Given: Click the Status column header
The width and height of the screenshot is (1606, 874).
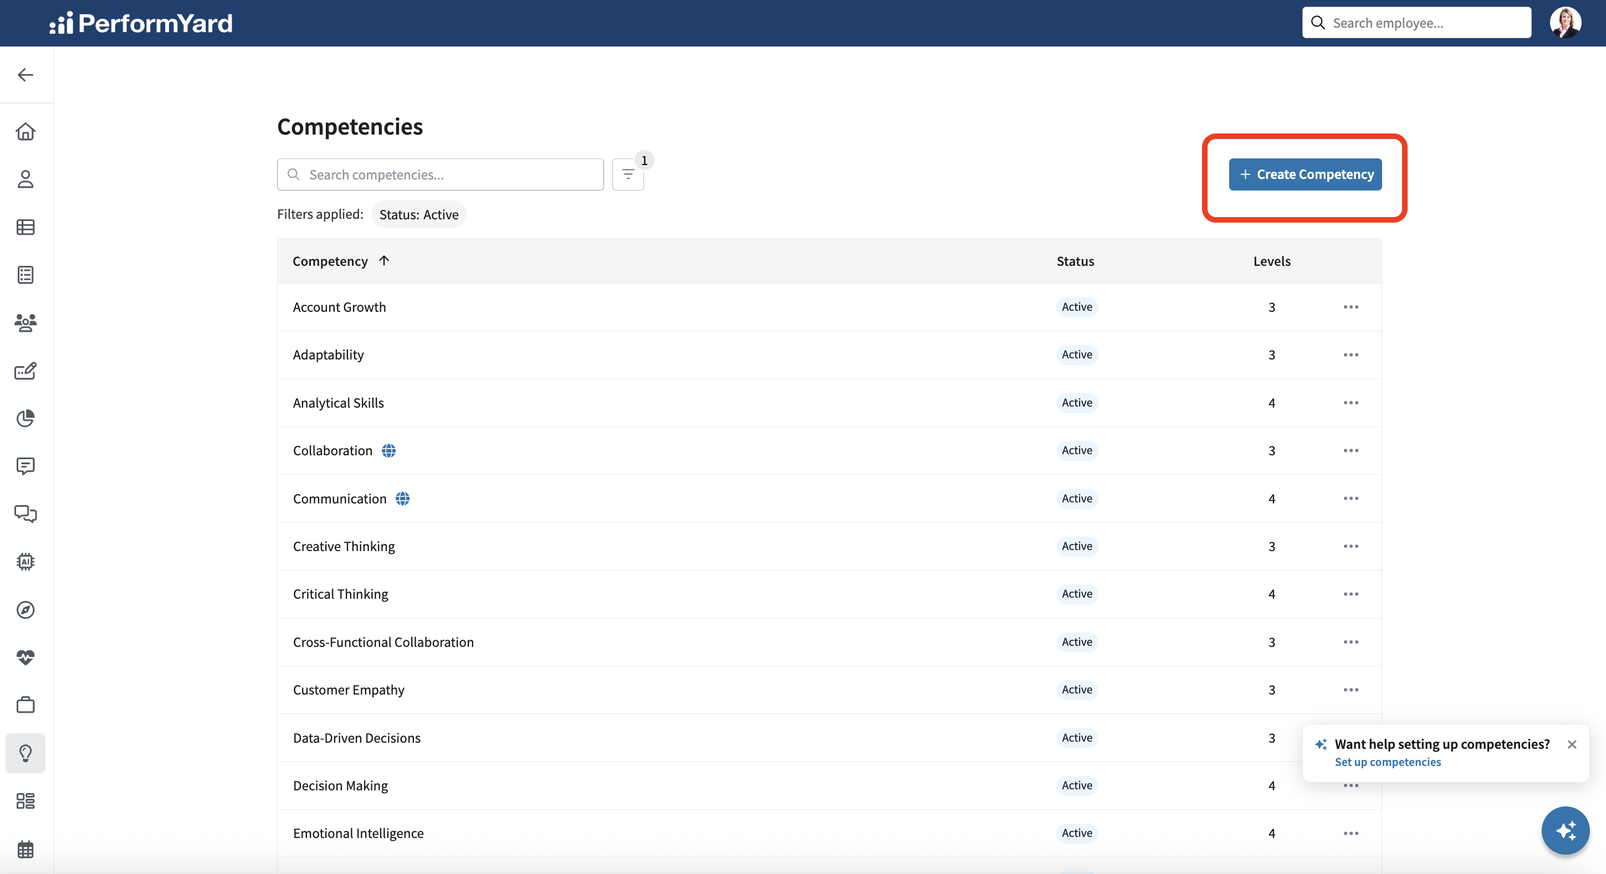Looking at the screenshot, I should [x=1075, y=261].
